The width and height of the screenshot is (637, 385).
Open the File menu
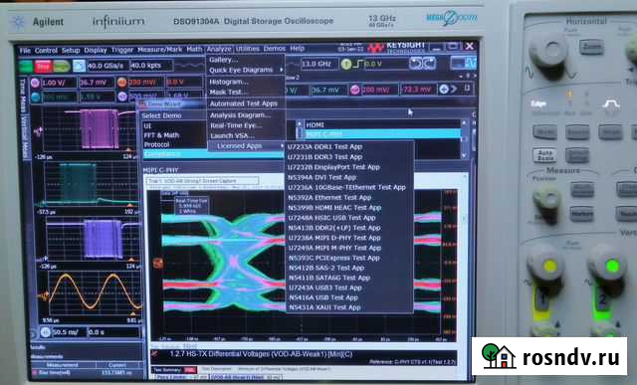pos(25,51)
